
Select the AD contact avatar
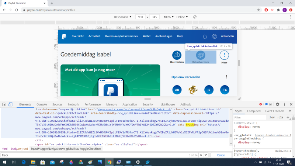tap(177, 90)
